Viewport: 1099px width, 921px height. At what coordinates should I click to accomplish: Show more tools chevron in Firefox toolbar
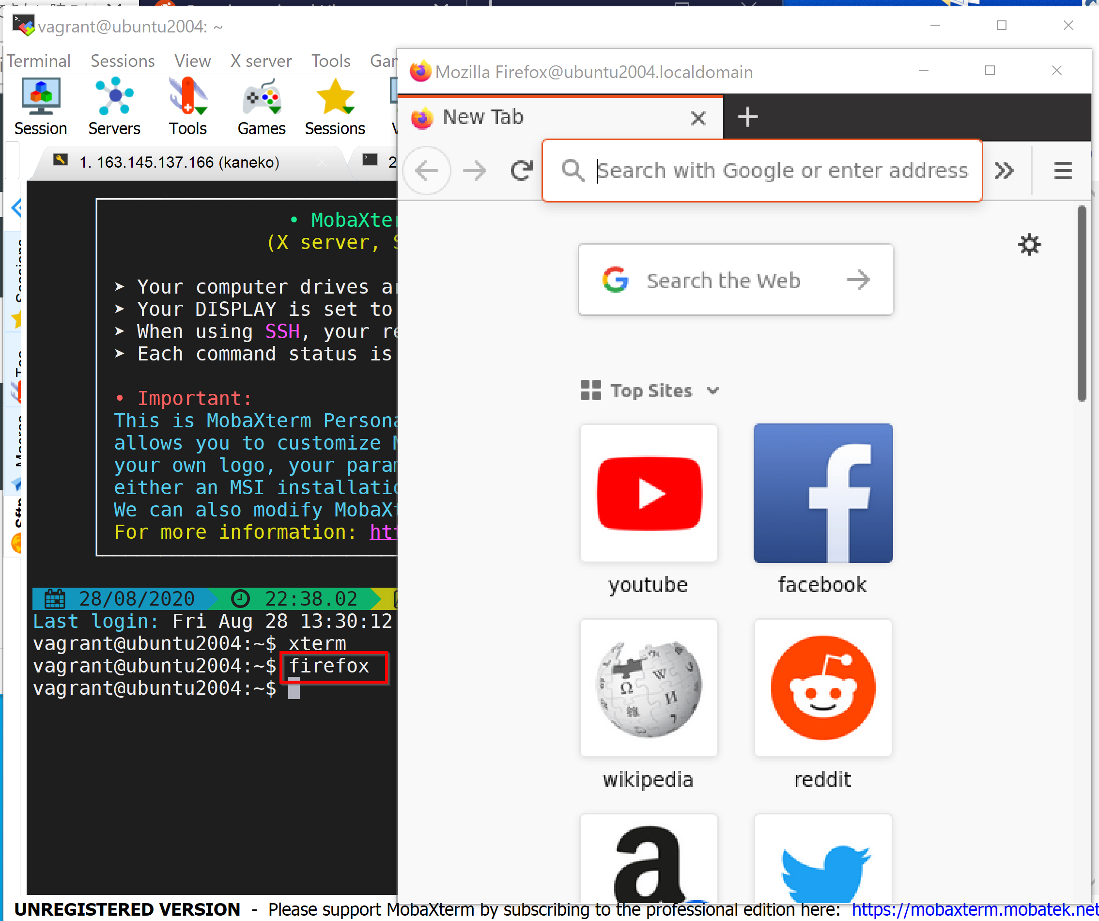(x=1004, y=171)
